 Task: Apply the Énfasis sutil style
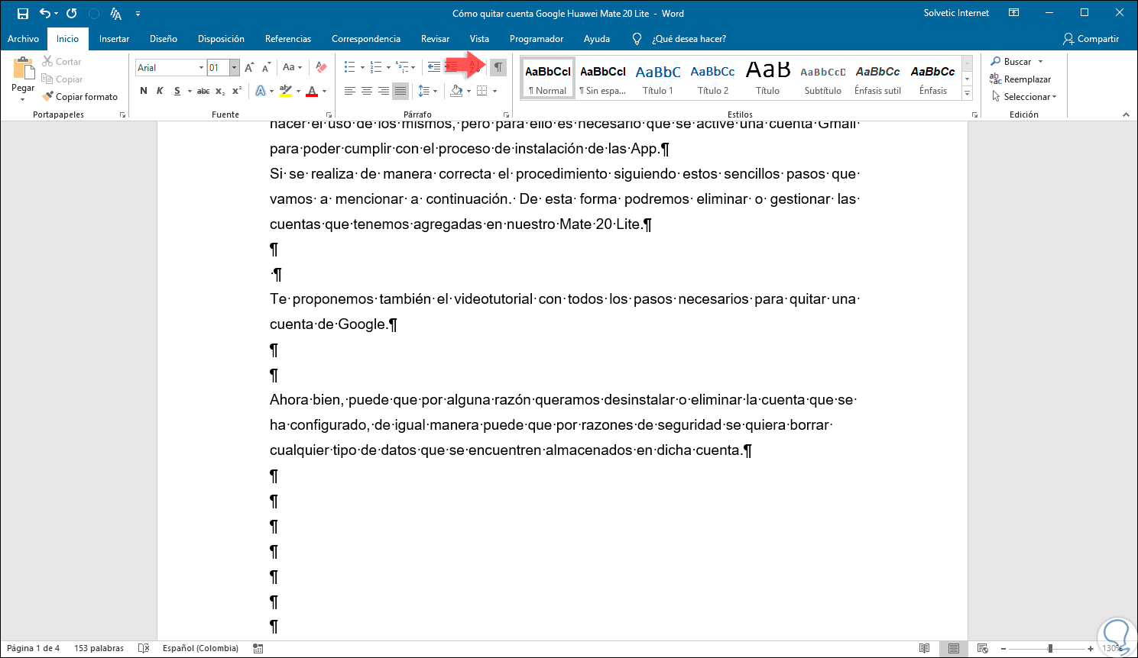tap(878, 78)
